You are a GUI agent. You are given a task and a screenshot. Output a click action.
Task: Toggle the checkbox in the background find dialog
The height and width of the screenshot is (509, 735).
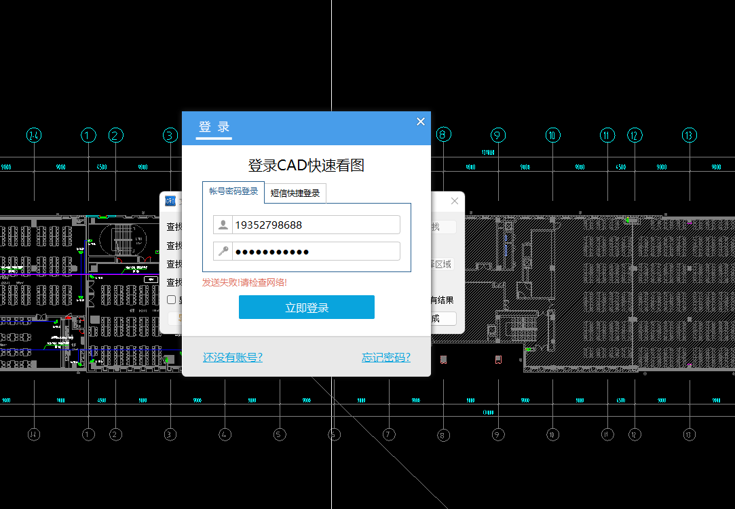(172, 299)
